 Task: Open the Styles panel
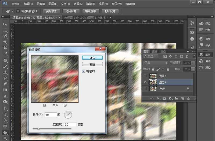(205, 45)
